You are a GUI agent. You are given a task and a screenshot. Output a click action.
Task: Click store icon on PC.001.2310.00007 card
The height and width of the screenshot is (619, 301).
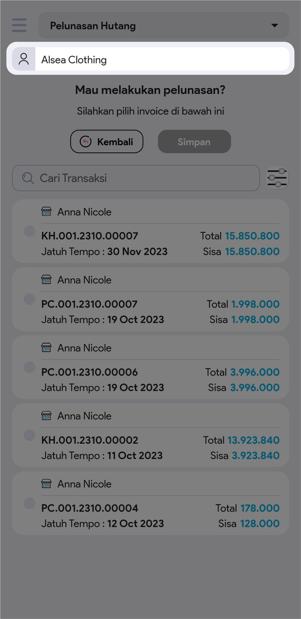[46, 280]
